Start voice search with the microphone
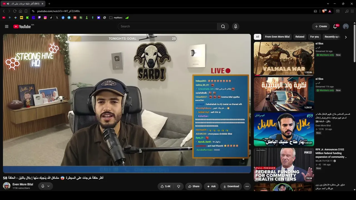 pyautogui.click(x=236, y=26)
